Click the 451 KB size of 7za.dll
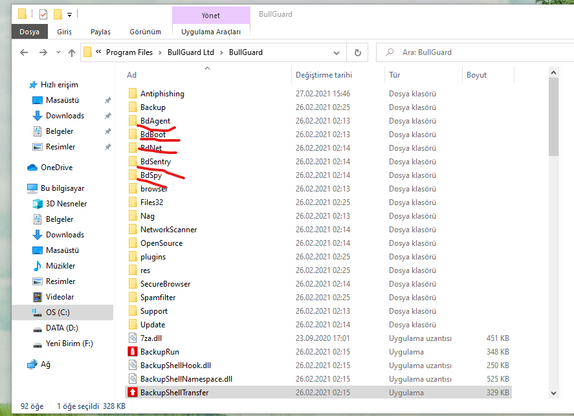The image size is (574, 416). pos(498,338)
